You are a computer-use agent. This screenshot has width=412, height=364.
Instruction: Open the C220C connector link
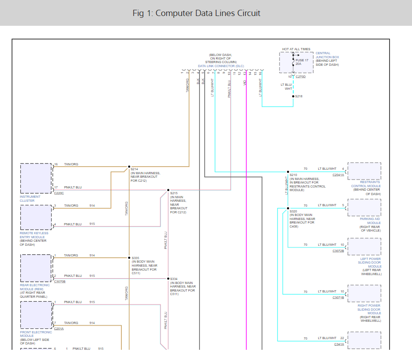pyautogui.click(x=59, y=193)
